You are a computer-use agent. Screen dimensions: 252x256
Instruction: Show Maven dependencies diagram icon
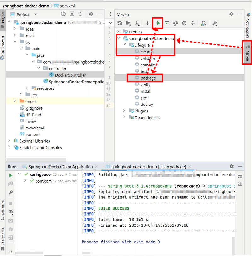(203, 23)
